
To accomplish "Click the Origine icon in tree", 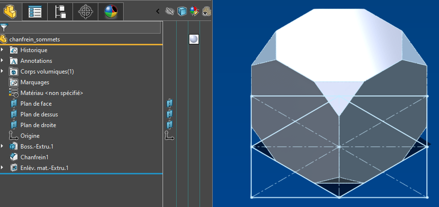I will (14, 136).
